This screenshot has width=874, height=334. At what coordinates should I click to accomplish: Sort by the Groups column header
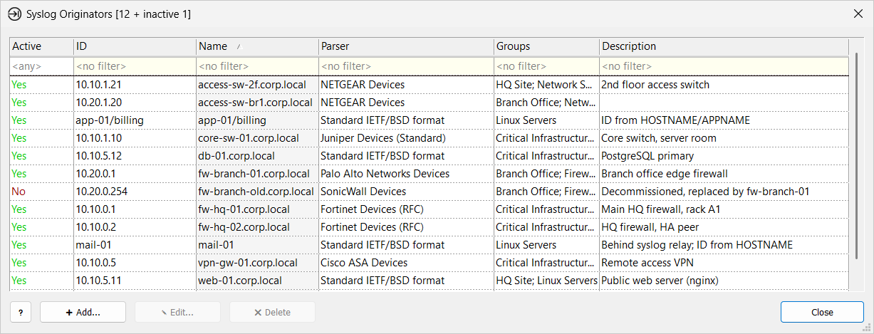pyautogui.click(x=546, y=46)
